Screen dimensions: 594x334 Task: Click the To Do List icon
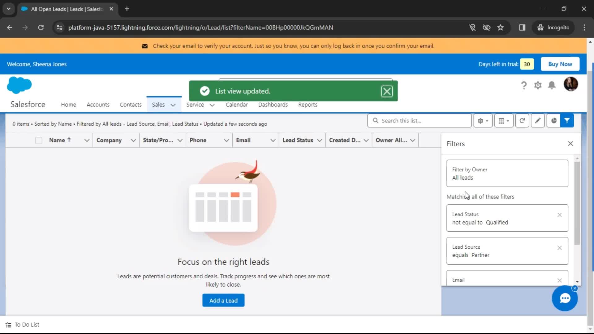point(8,325)
